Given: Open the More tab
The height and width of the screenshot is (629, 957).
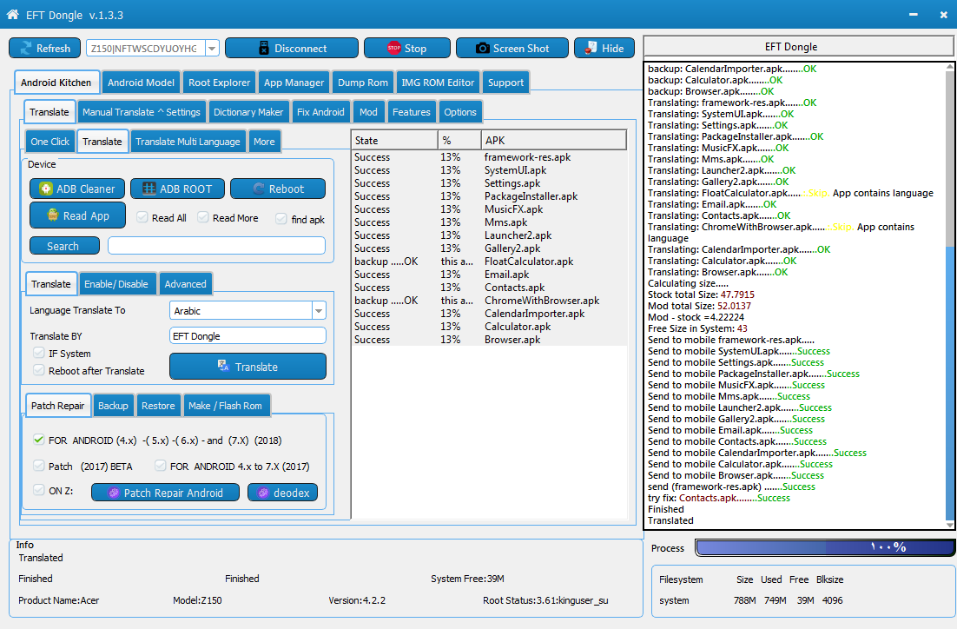Looking at the screenshot, I should point(264,141).
